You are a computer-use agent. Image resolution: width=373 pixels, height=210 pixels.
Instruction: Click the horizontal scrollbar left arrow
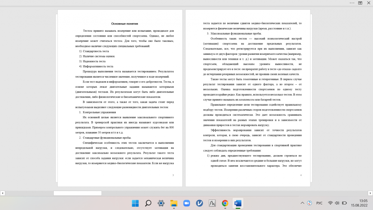3,193
